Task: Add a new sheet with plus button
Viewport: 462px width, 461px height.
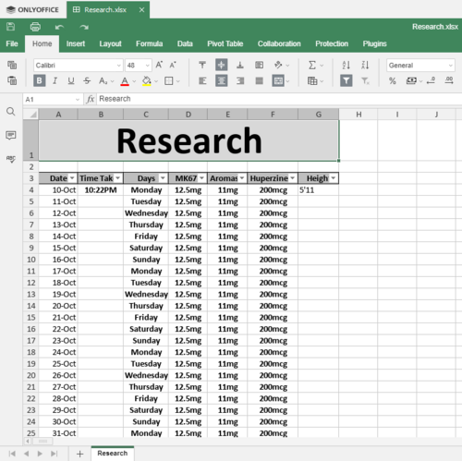Action: (79, 454)
